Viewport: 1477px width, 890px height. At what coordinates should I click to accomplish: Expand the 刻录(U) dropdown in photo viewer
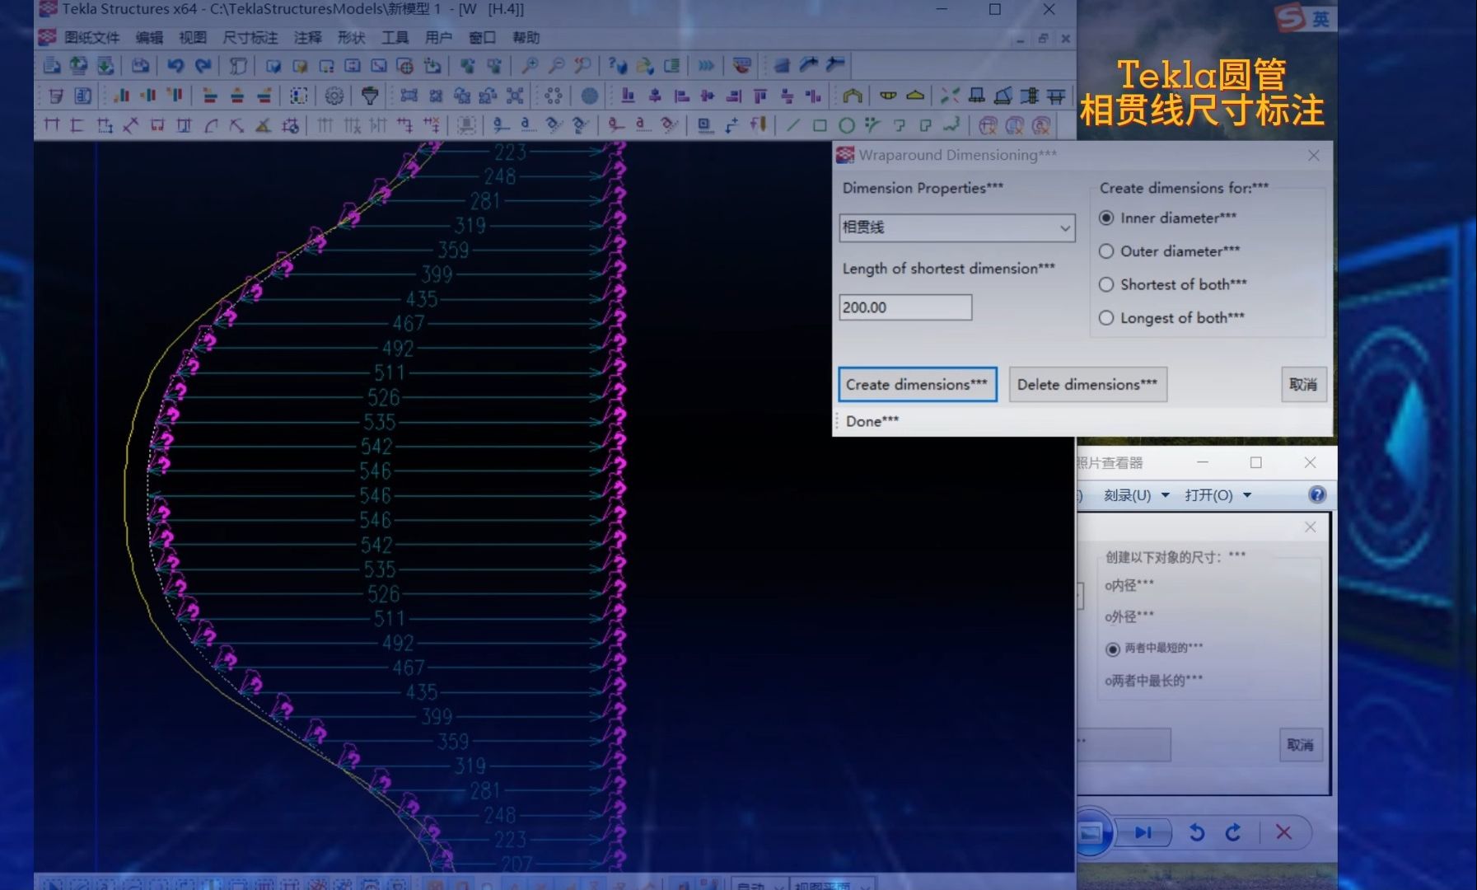(x=1165, y=495)
